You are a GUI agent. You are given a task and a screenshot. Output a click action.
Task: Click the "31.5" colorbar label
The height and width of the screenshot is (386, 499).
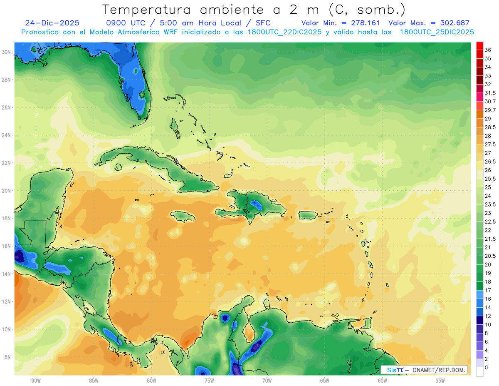490,93
